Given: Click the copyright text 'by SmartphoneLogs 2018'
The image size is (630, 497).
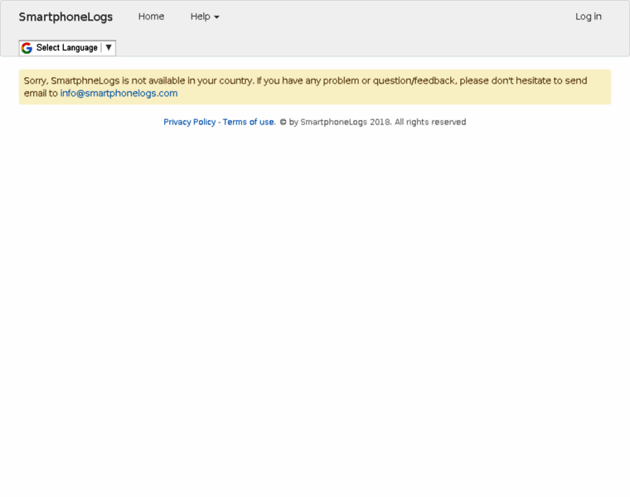Looking at the screenshot, I should 340,122.
